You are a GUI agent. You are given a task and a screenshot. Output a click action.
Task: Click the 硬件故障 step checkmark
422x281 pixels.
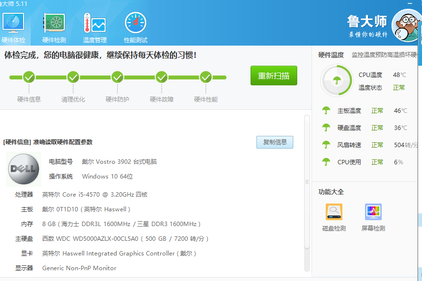(x=162, y=77)
